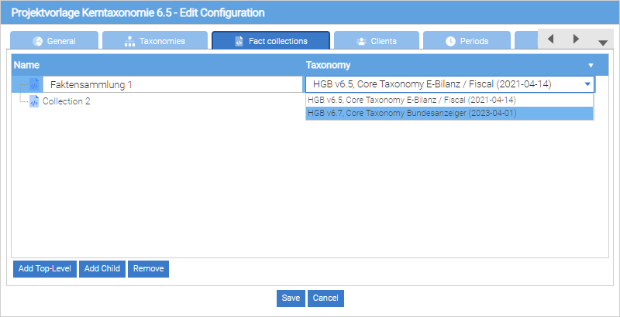Viewport: 620px width, 317px height.
Task: Click the code file icon on Fact collections tab
Action: 239,41
